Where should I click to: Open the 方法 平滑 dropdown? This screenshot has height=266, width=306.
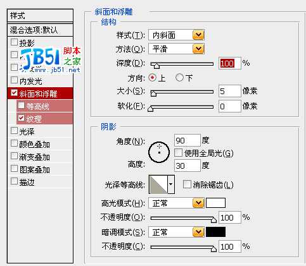click(176, 49)
